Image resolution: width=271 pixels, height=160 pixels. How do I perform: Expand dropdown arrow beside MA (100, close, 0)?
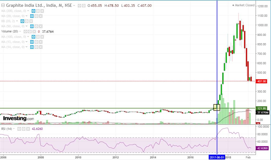pos(28,37)
